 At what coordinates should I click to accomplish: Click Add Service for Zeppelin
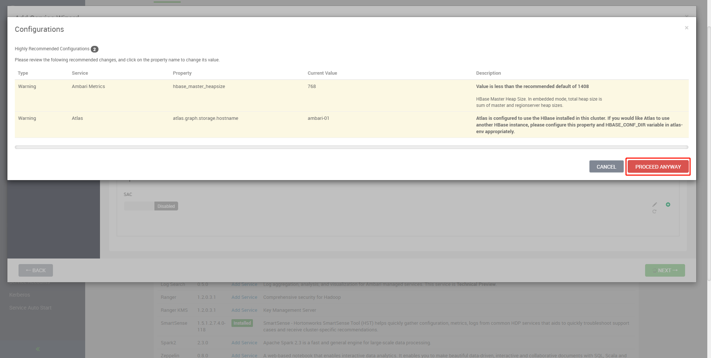coord(244,355)
